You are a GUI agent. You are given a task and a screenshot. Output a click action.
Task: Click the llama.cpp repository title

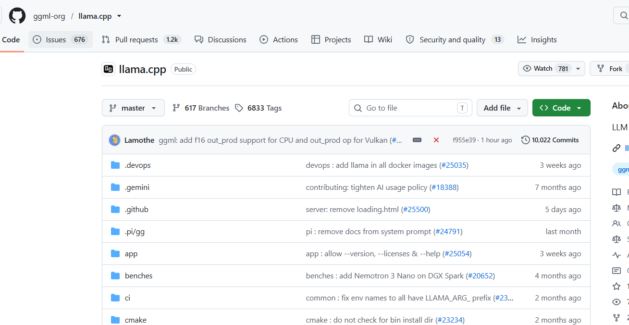coord(143,69)
